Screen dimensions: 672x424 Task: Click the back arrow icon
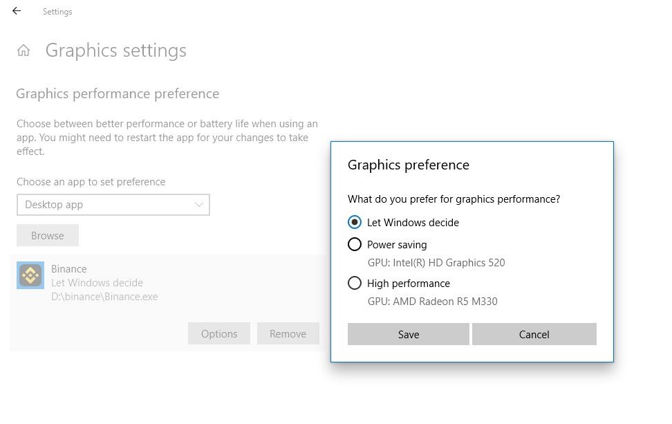pos(17,11)
